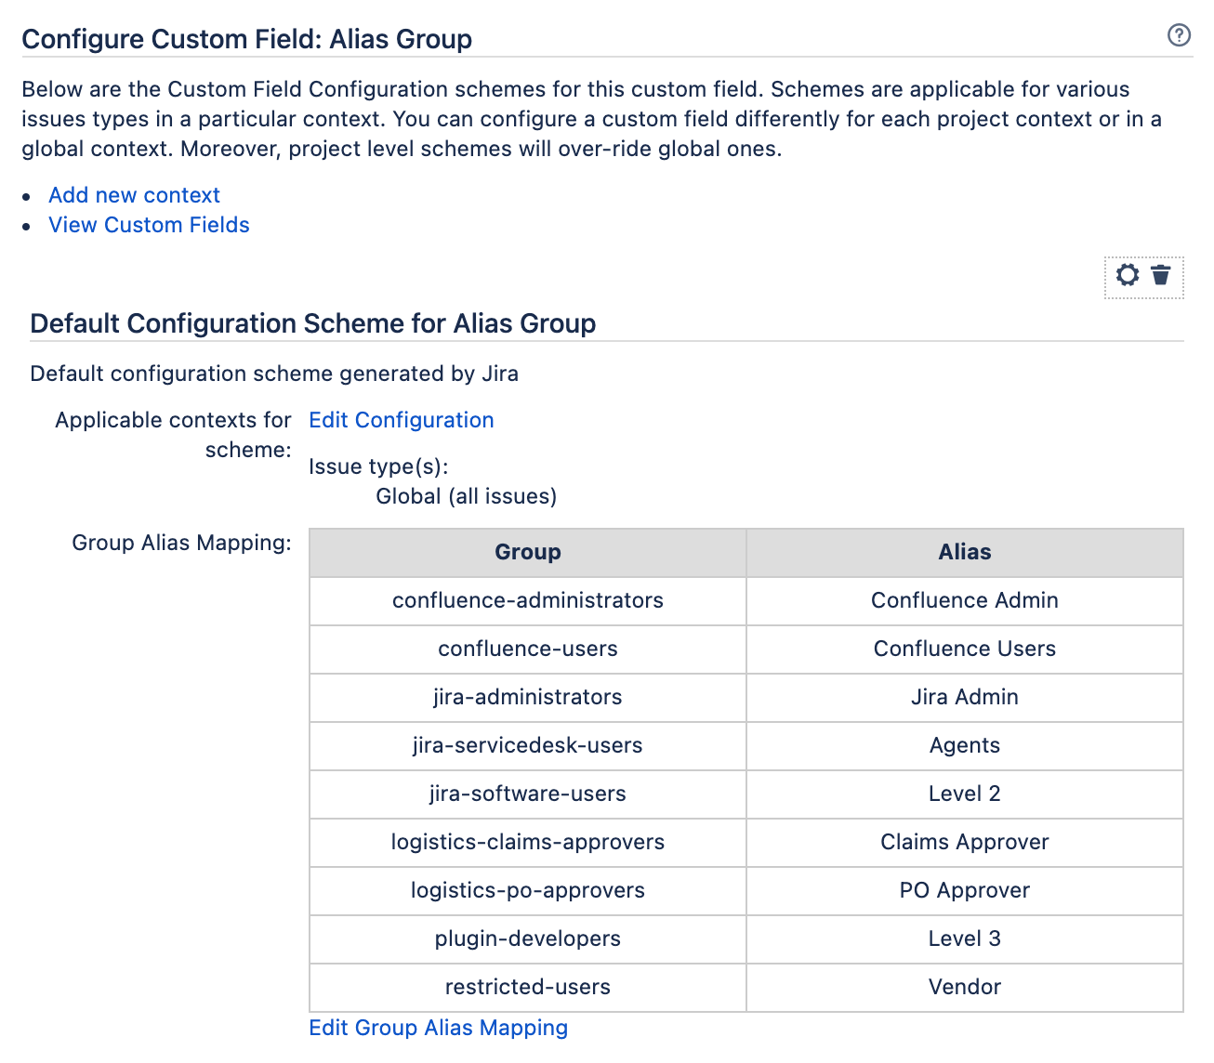Click the configure cog icon for the scheme
The height and width of the screenshot is (1063, 1214).
coord(1128,275)
